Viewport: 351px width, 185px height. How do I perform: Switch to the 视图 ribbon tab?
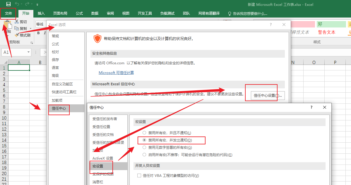tap(126, 13)
